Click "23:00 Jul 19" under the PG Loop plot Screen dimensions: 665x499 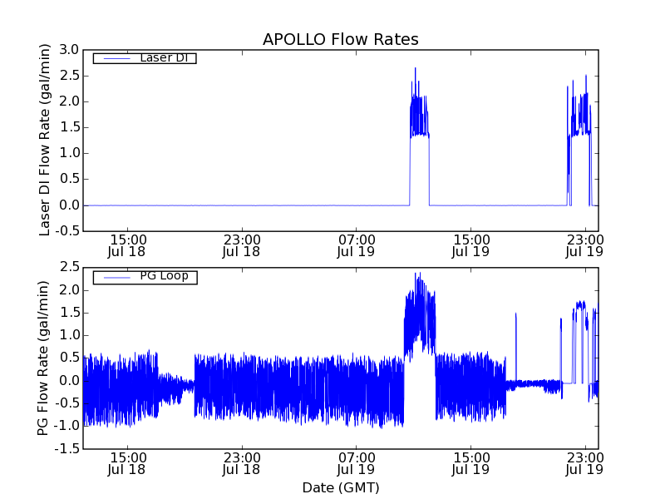[585, 463]
